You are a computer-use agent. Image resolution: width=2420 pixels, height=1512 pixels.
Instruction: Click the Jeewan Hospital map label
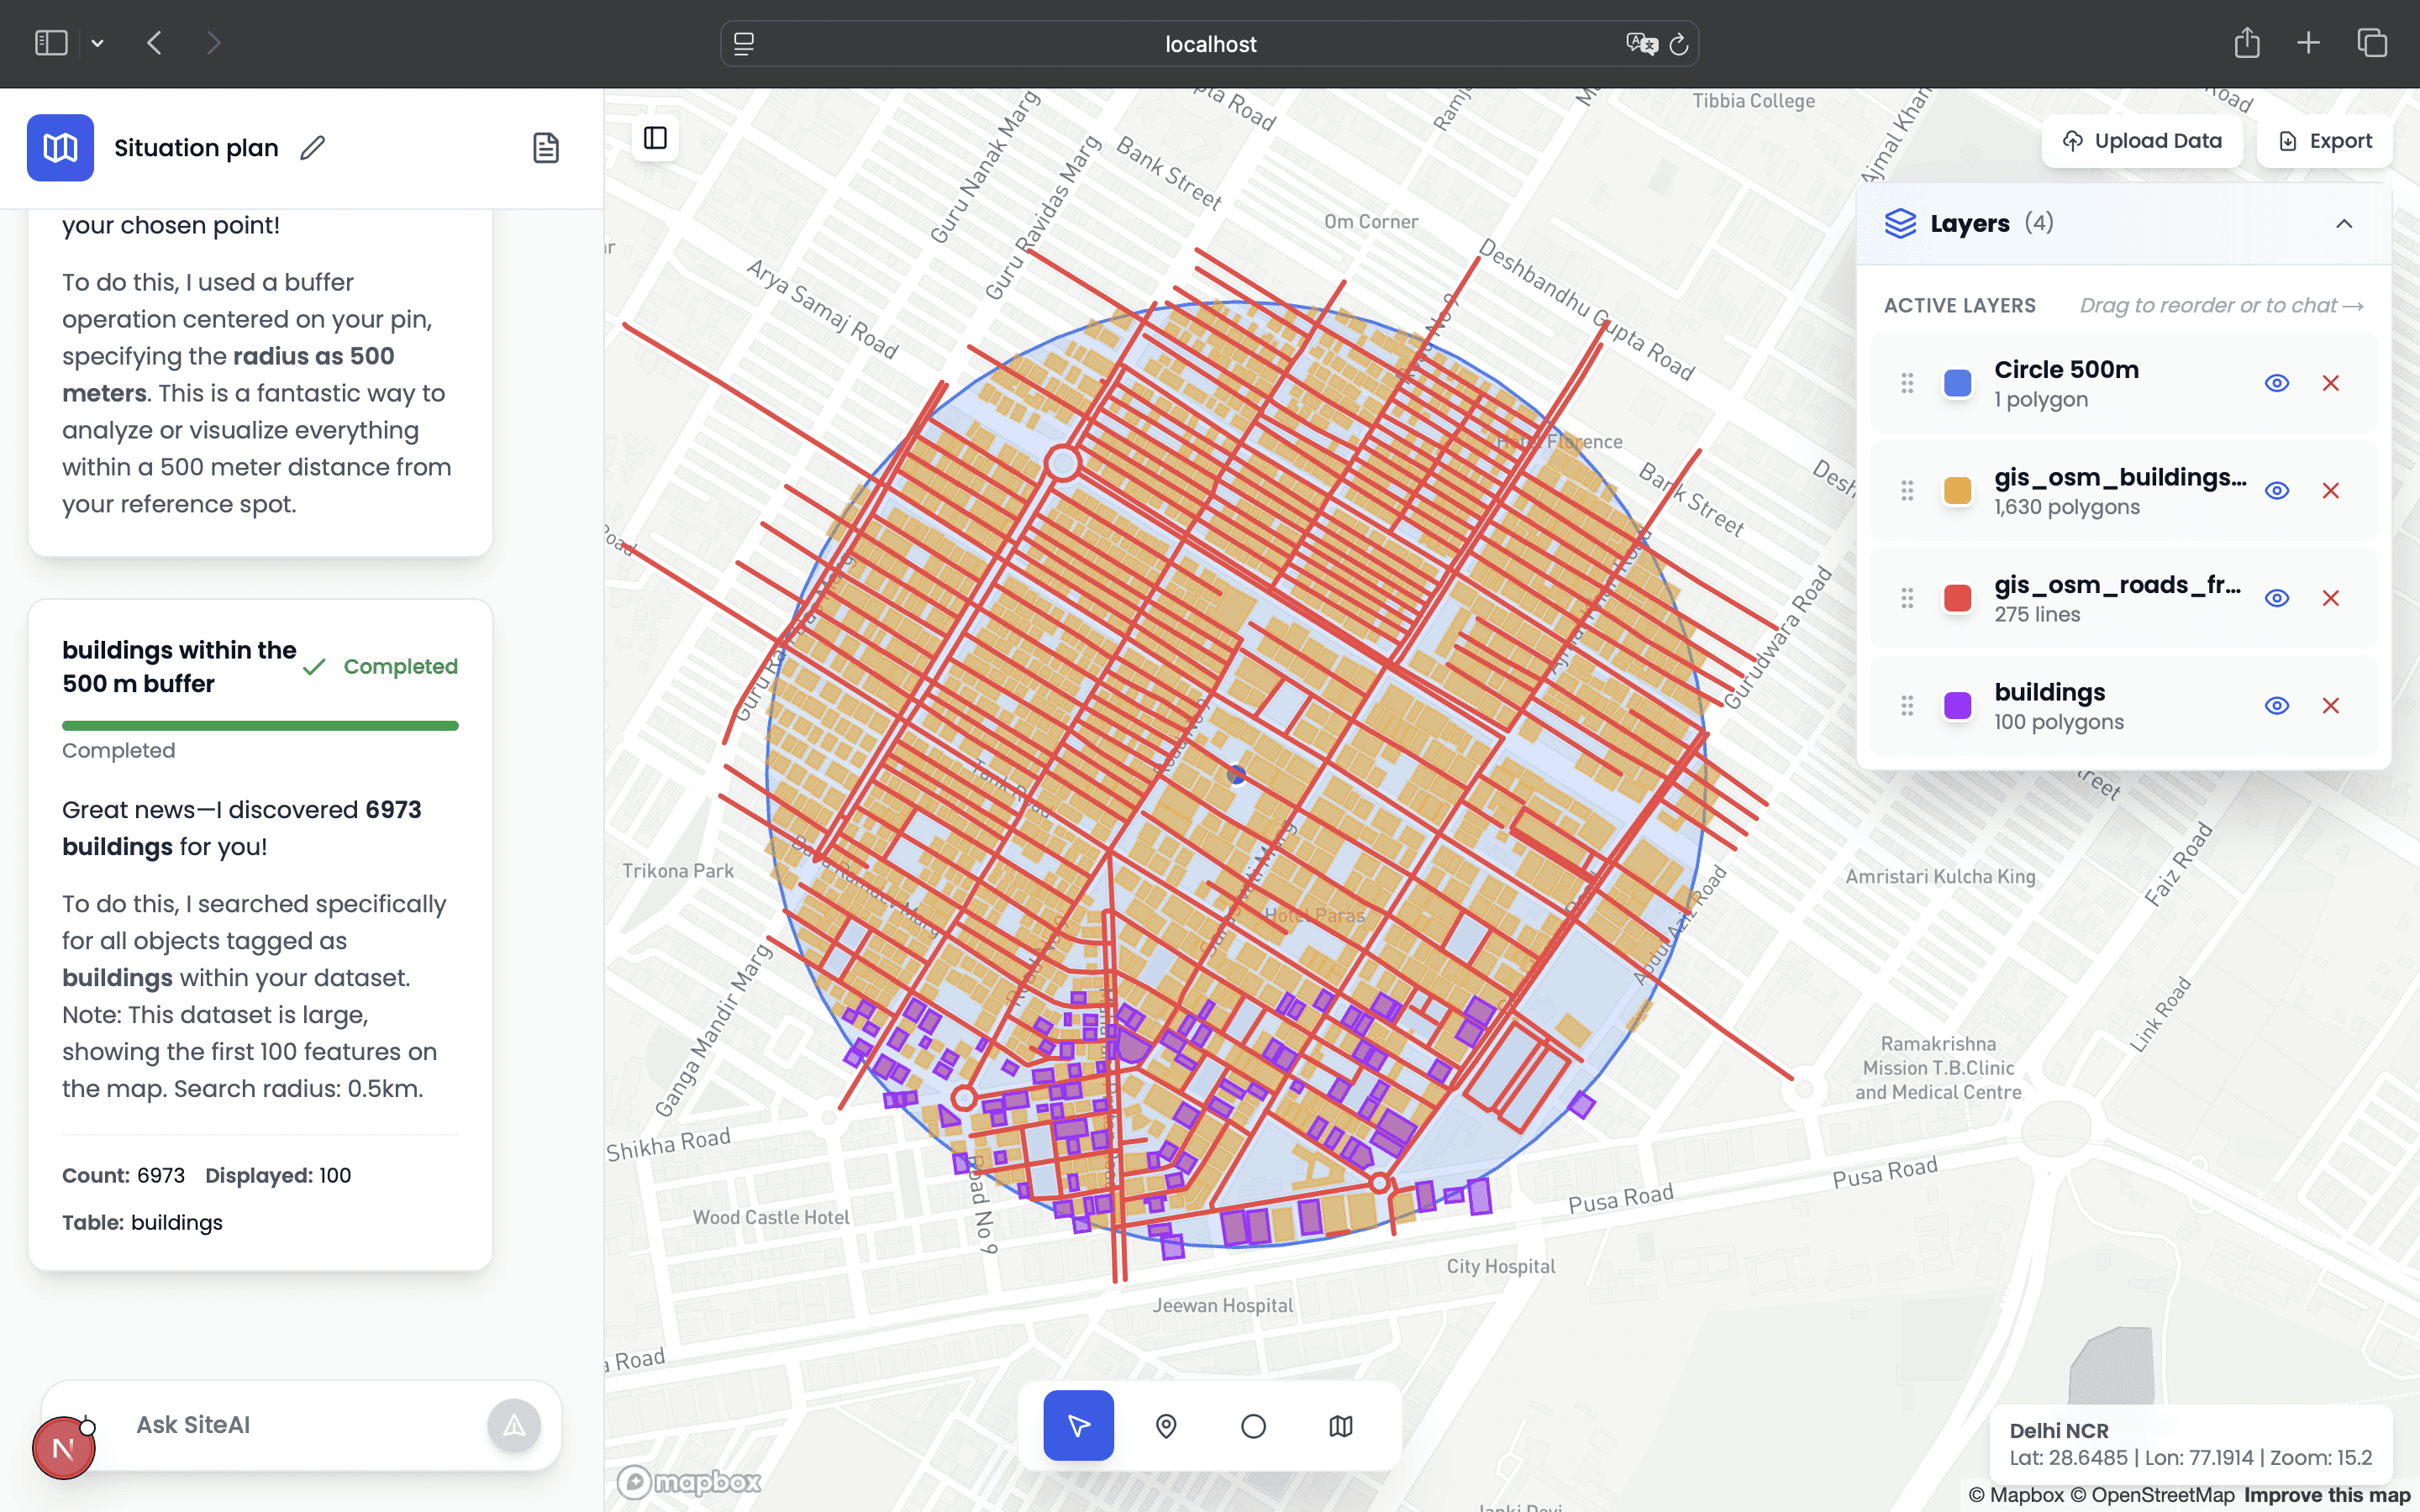[1222, 1305]
